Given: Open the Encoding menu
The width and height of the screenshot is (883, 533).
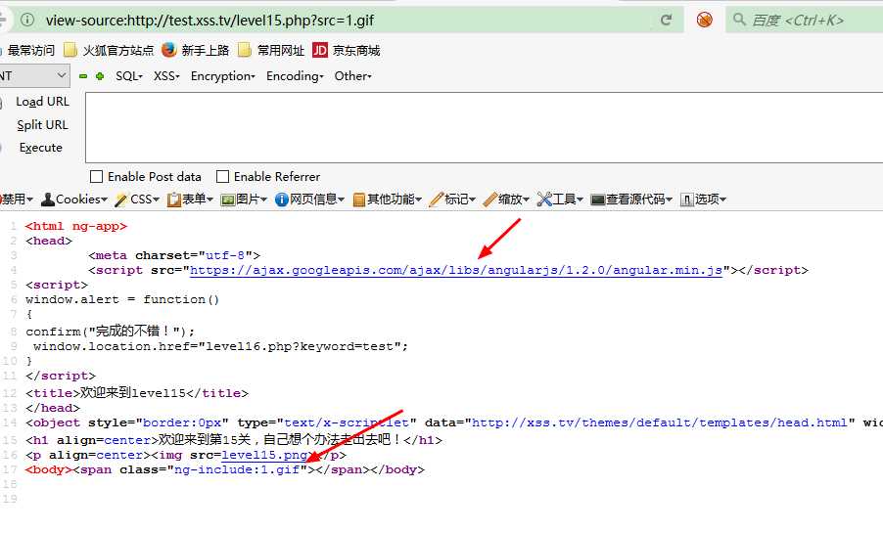Looking at the screenshot, I should coord(295,76).
